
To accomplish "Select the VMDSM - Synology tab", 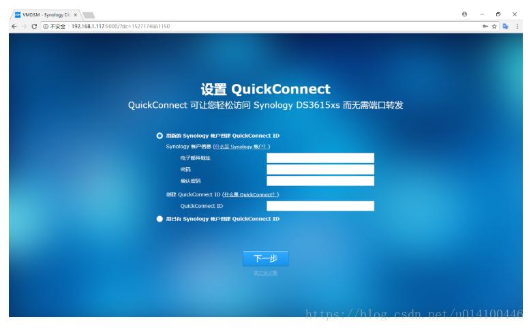I will pyautogui.click(x=46, y=15).
